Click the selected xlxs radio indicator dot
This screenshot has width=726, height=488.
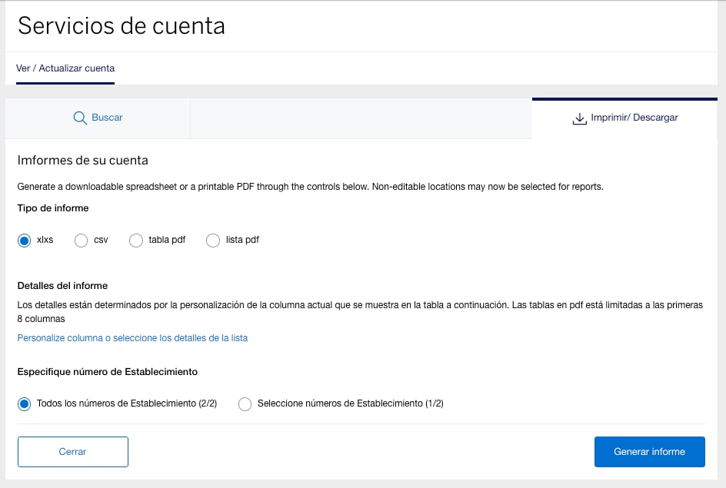point(24,240)
